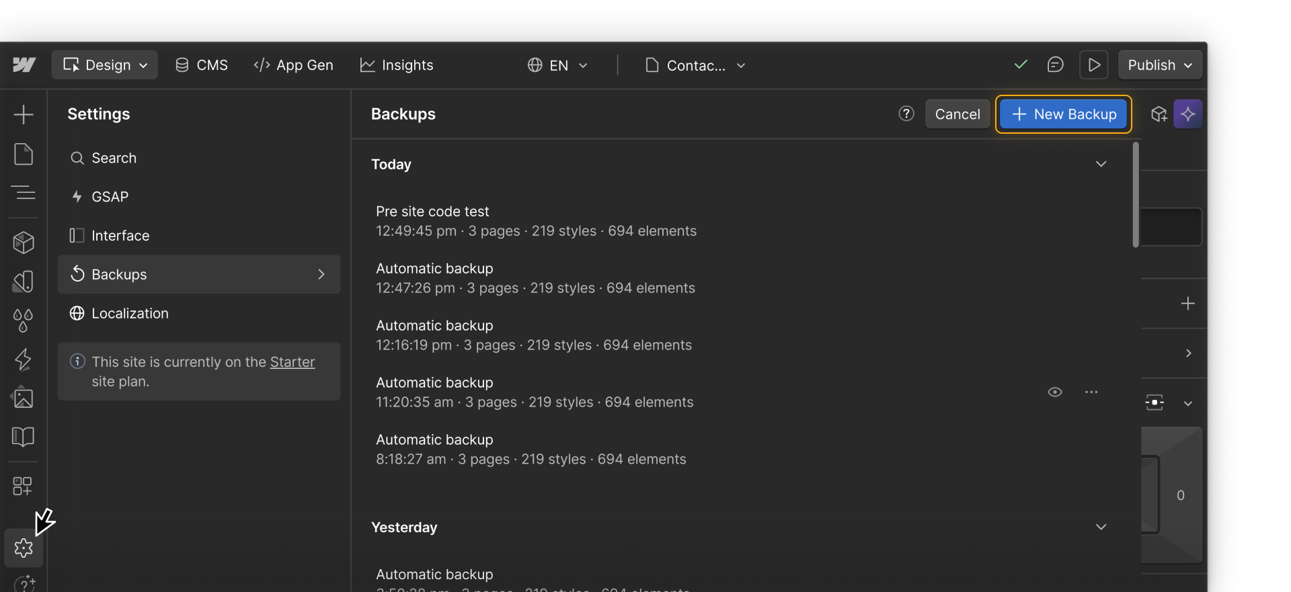Click the Preview play button
This screenshot has width=1291, height=592.
click(1094, 65)
